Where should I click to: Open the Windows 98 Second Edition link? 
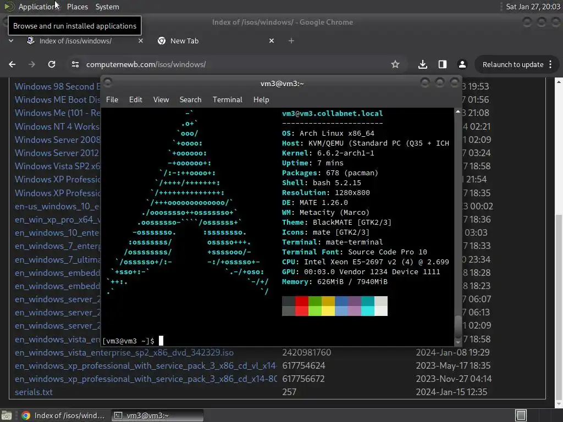click(x=57, y=87)
